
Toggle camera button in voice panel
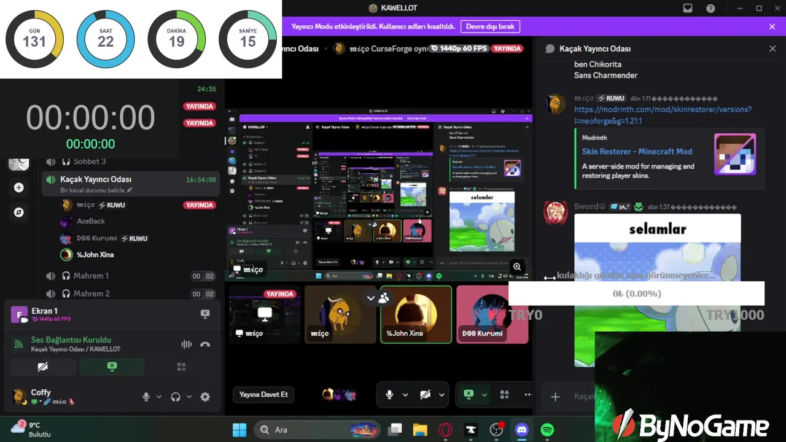pos(42,367)
